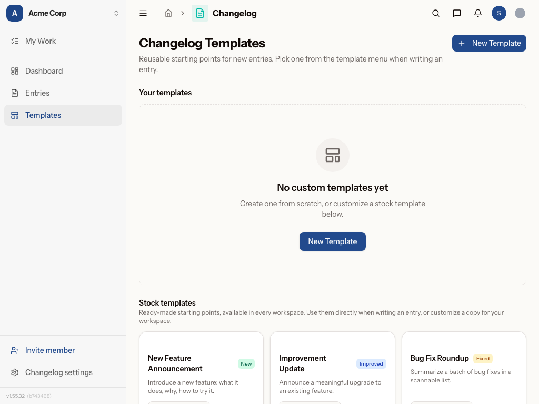Open the user avatar labeled S
This screenshot has width=539, height=404.
coord(498,13)
